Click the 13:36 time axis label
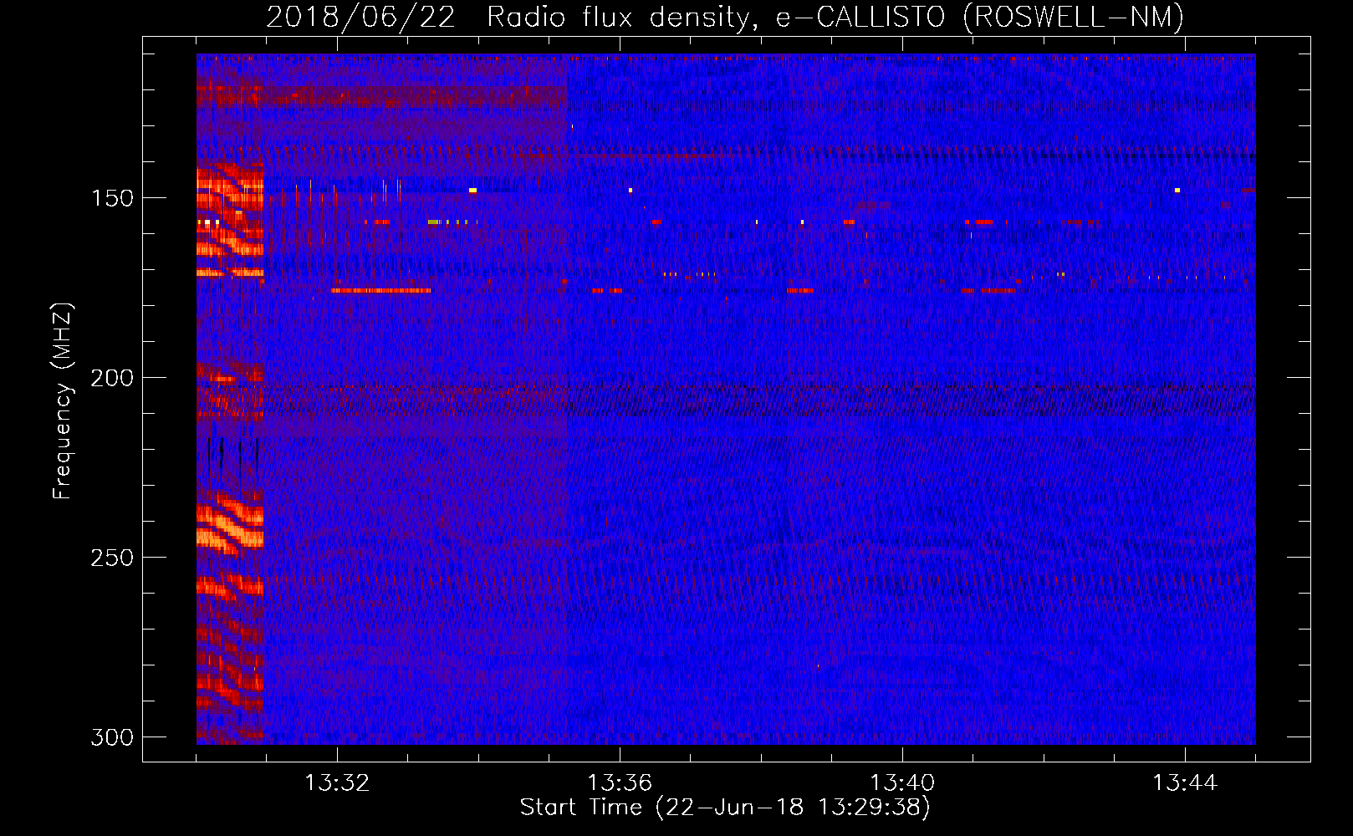 [620, 783]
